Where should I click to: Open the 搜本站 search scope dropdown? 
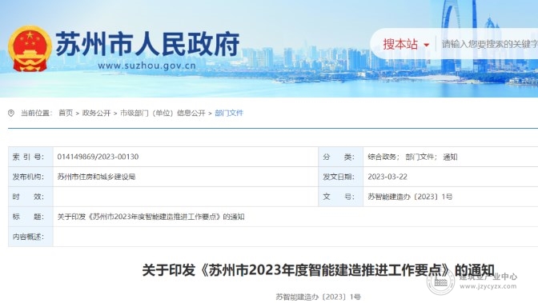point(406,44)
